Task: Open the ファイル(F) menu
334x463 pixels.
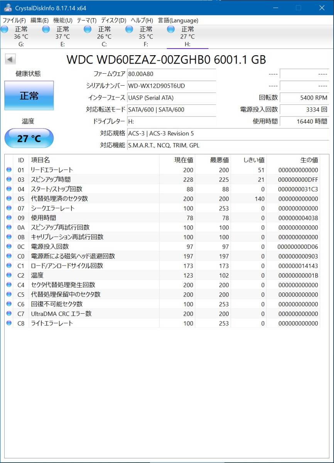Action: [14, 20]
